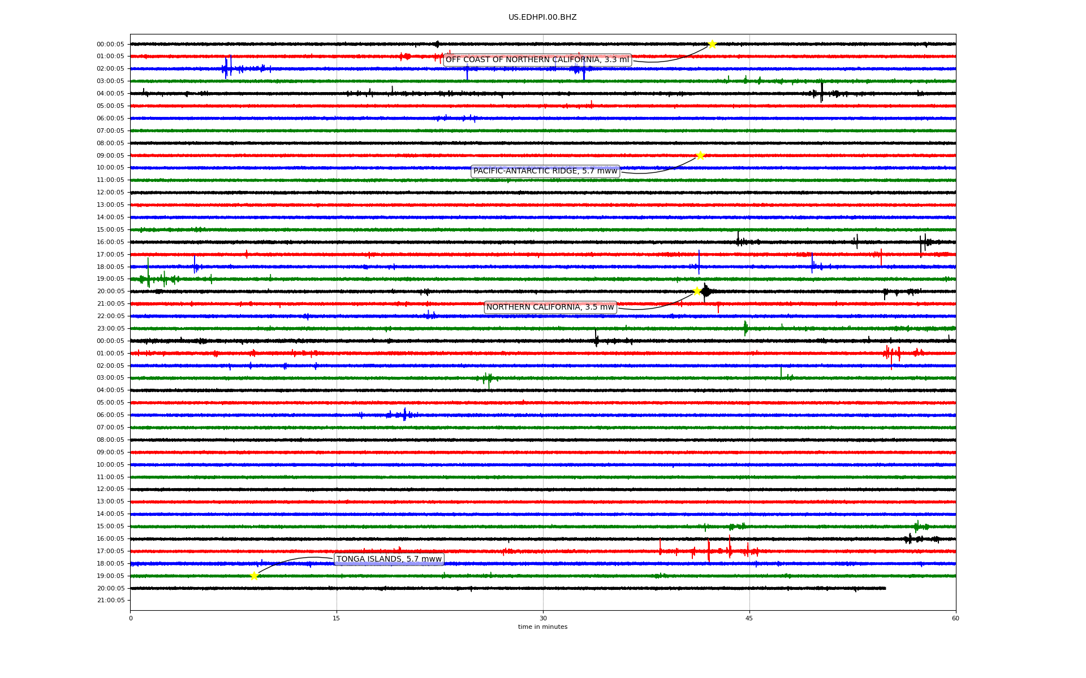Click the 45 tick on the x-axis

point(749,618)
